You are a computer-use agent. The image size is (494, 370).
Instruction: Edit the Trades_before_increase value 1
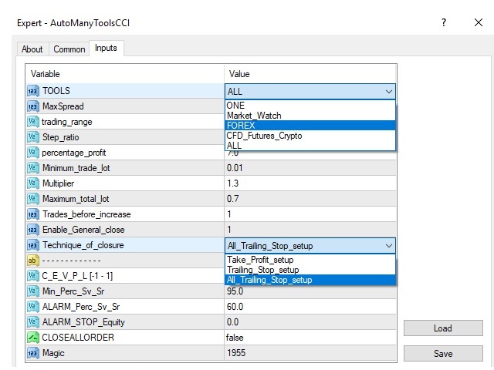click(310, 214)
